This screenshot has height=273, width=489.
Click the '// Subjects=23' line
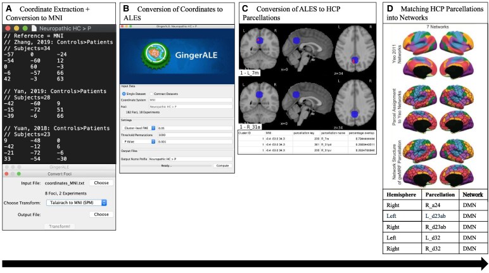coord(27,134)
